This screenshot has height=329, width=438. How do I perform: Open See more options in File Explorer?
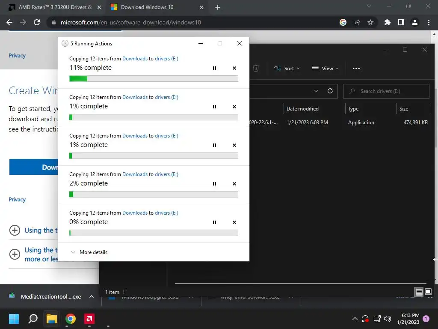click(356, 68)
